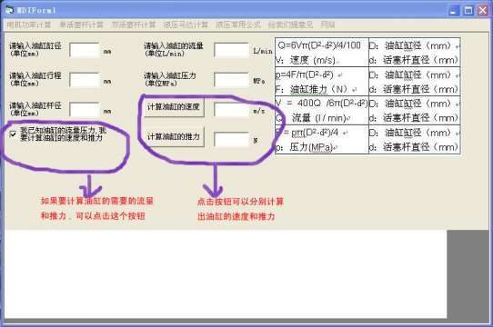Click the 计算油缸的推力 button
Viewport: 493px width, 327px height.
[x=174, y=137]
